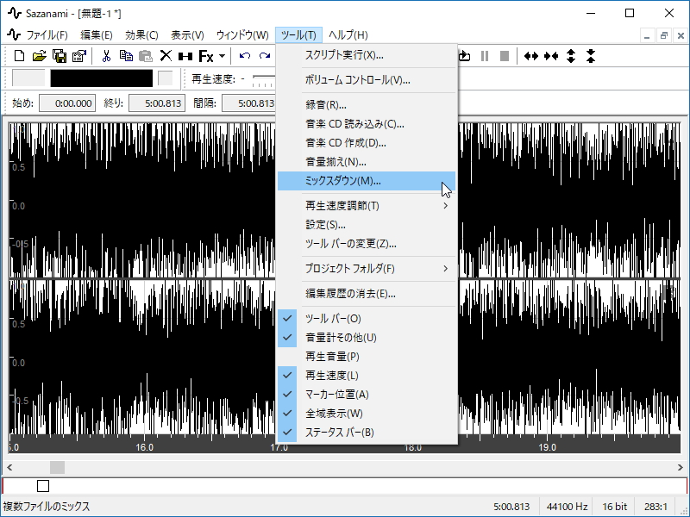Toggle ツール バー(O) visibility
The width and height of the screenshot is (690, 517).
[367, 318]
